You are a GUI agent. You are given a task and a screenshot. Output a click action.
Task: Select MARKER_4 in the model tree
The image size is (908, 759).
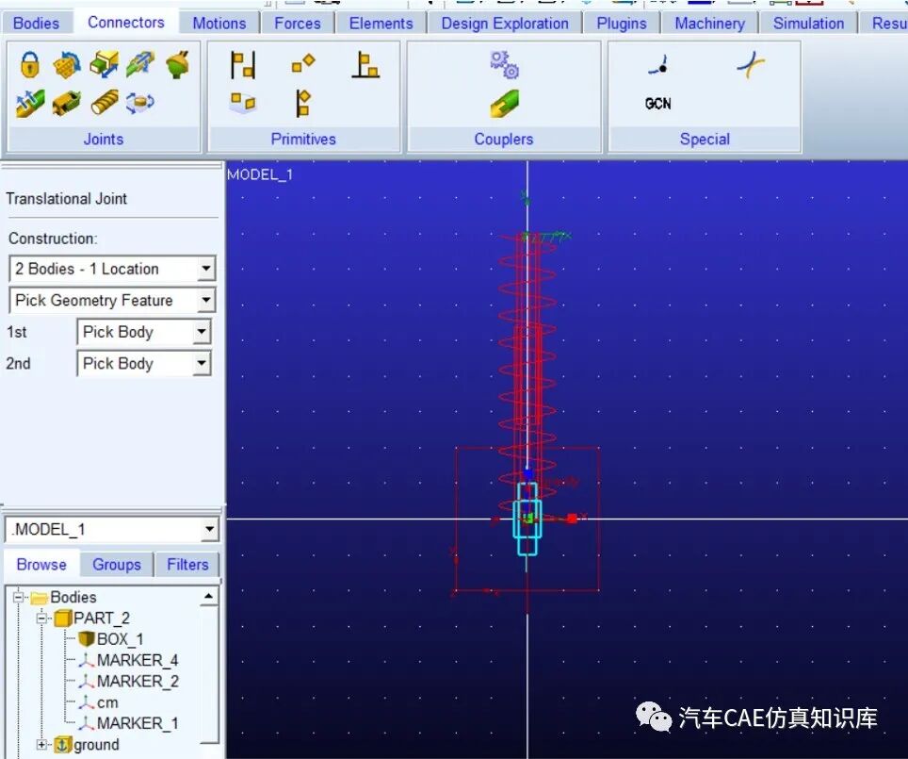pyautogui.click(x=138, y=660)
